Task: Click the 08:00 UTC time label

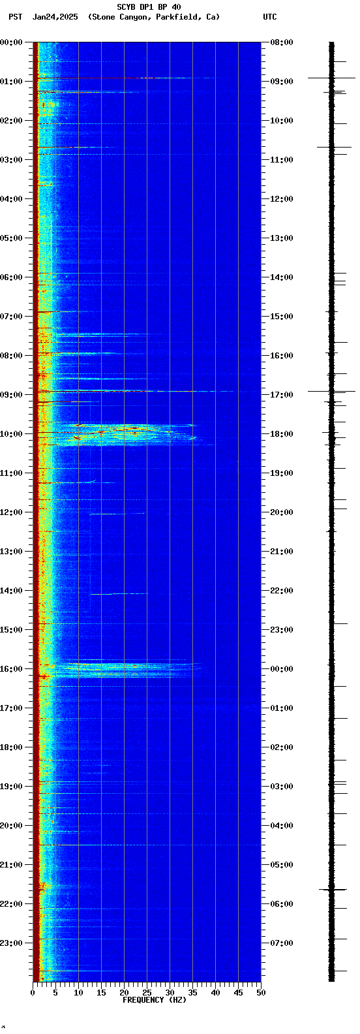Action: (x=282, y=42)
